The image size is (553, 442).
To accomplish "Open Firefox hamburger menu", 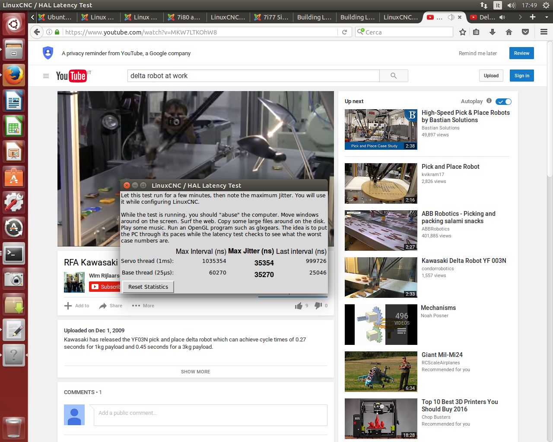I will coord(544,32).
